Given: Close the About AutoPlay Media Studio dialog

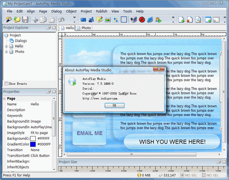Looking at the screenshot, I should (159, 69).
